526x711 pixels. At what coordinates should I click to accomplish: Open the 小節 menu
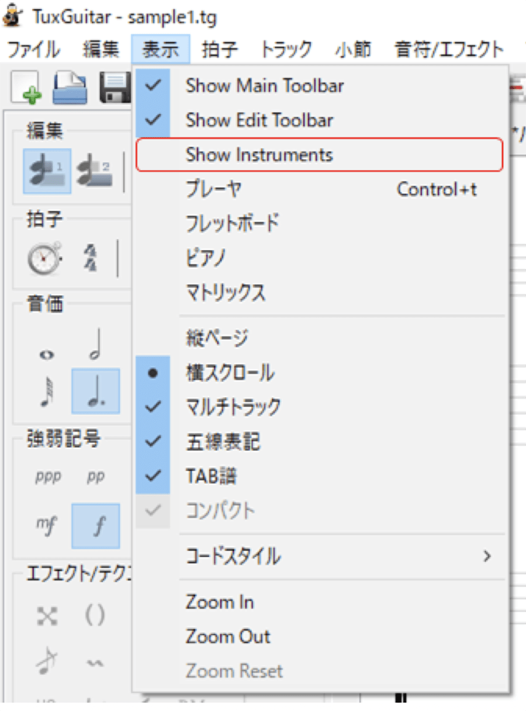point(353,50)
